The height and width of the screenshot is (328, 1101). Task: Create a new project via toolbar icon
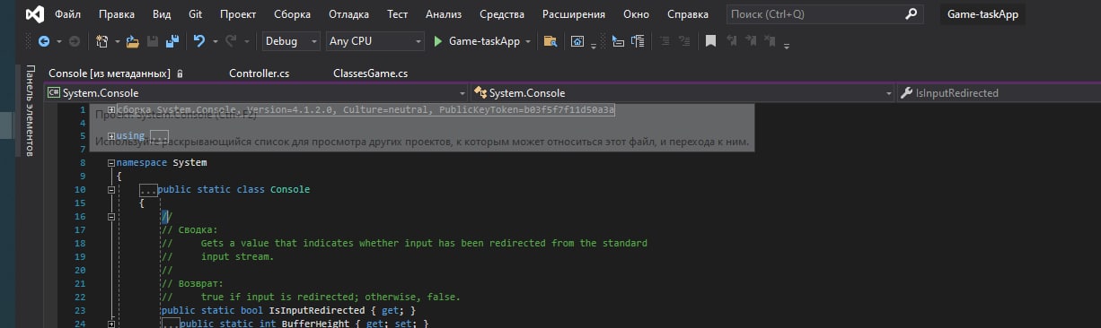tap(101, 41)
